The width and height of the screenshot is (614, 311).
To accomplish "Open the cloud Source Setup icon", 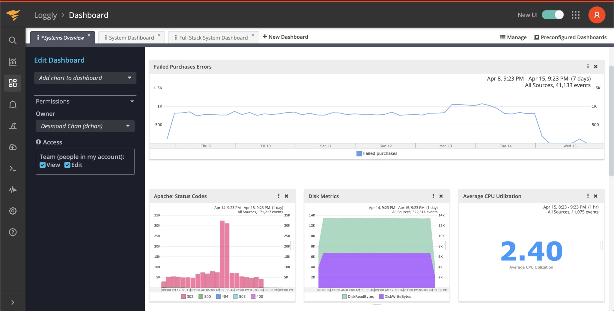I will (x=13, y=147).
